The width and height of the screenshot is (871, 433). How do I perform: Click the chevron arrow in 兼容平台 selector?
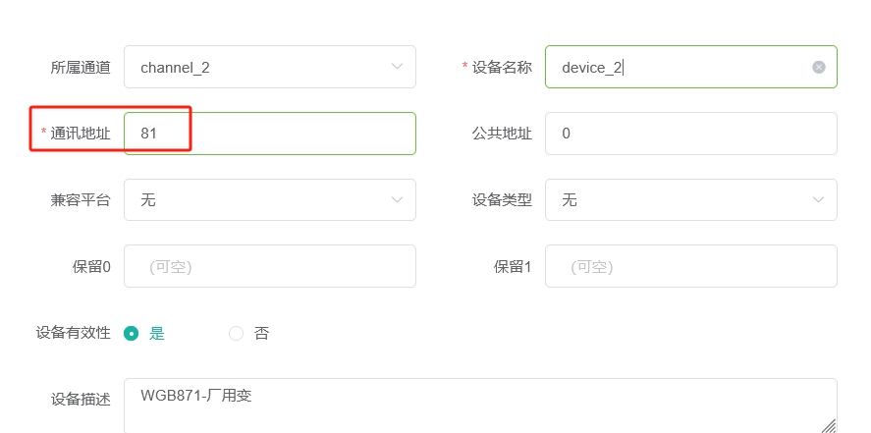(x=397, y=200)
